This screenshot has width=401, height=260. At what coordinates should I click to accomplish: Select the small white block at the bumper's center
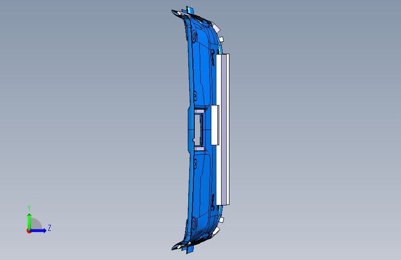[215, 125]
